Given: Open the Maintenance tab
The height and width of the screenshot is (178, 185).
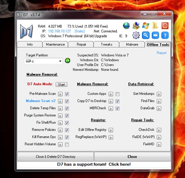Looking at the screenshot, I should 55,44.
